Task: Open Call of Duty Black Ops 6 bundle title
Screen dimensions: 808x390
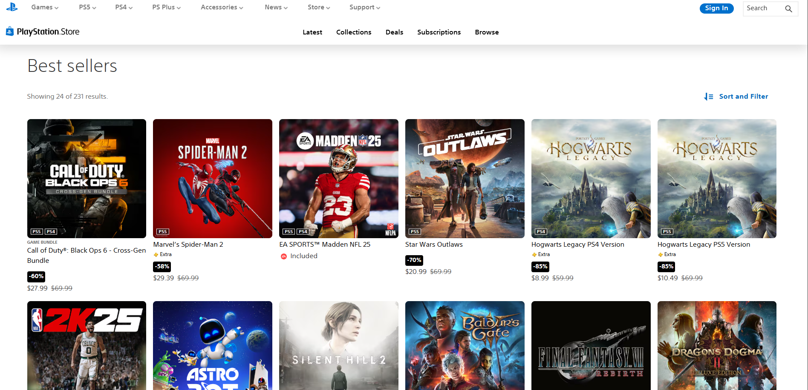Action: pos(87,256)
